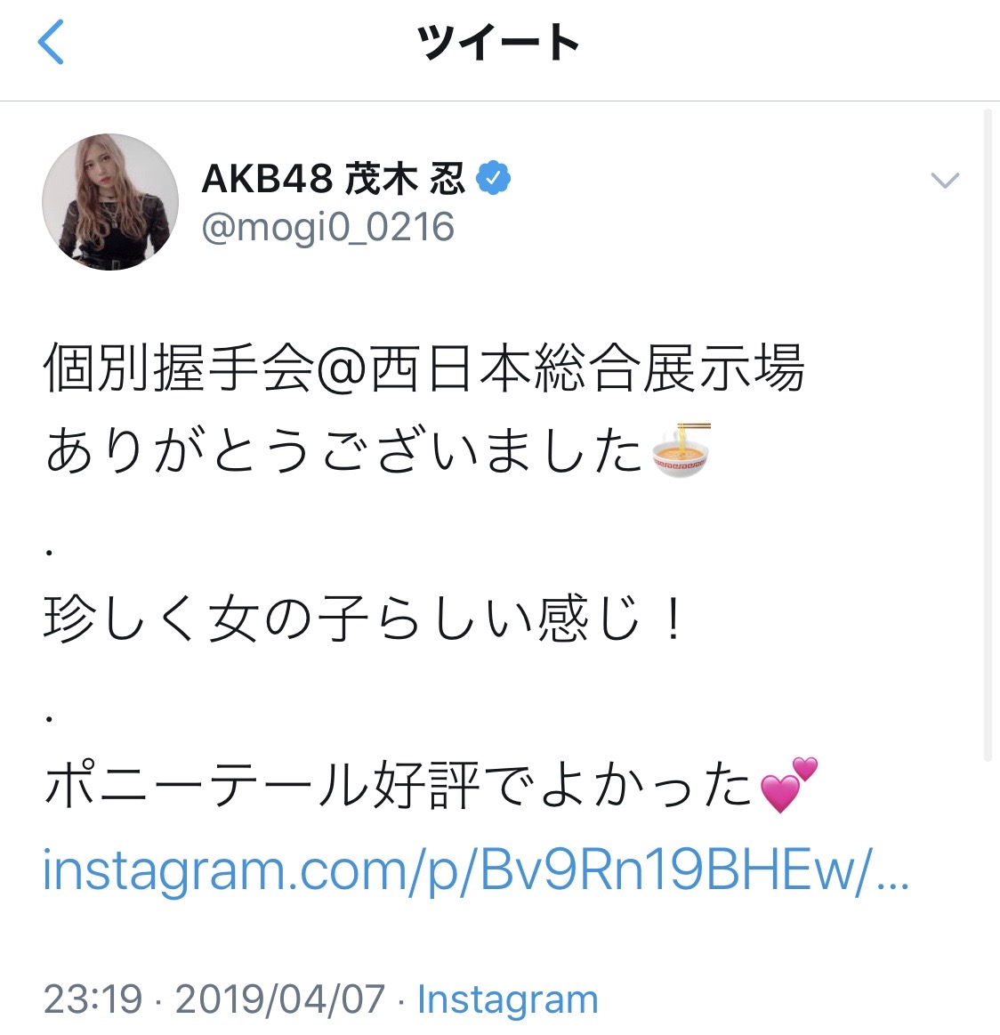Open the AKB48 茂木 忍 display name
This screenshot has height=1035, width=1000.
333,179
